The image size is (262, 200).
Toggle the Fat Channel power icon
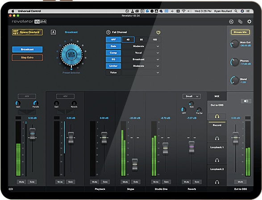(158, 32)
